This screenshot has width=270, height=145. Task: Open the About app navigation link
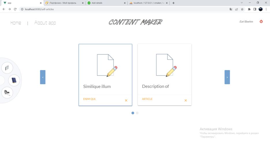tap(45, 23)
